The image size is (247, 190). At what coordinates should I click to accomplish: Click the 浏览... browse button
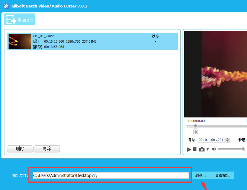click(201, 175)
